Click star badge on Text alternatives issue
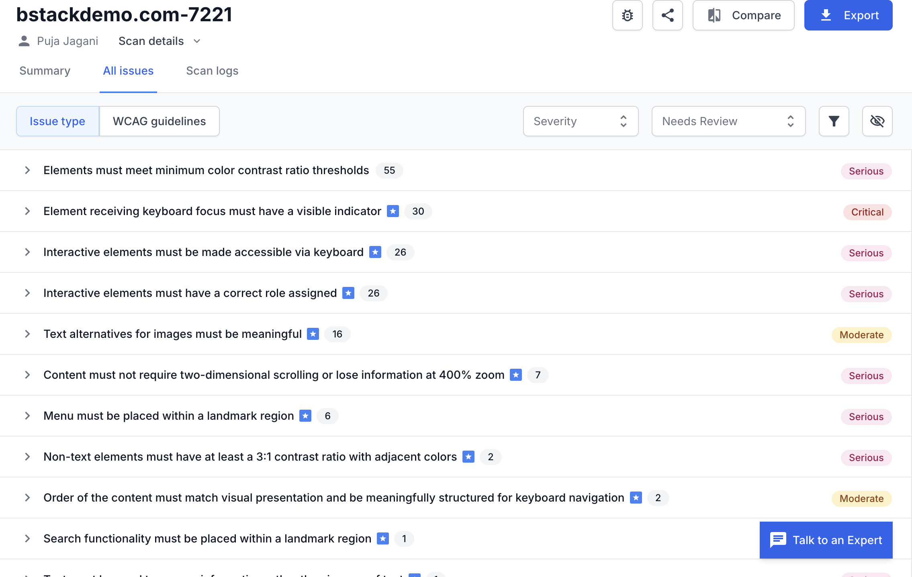Screen dimensions: 912x577 (313, 334)
